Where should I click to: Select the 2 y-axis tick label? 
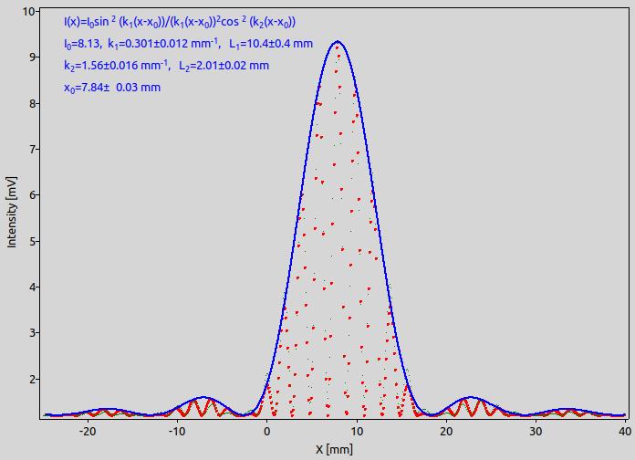point(32,379)
